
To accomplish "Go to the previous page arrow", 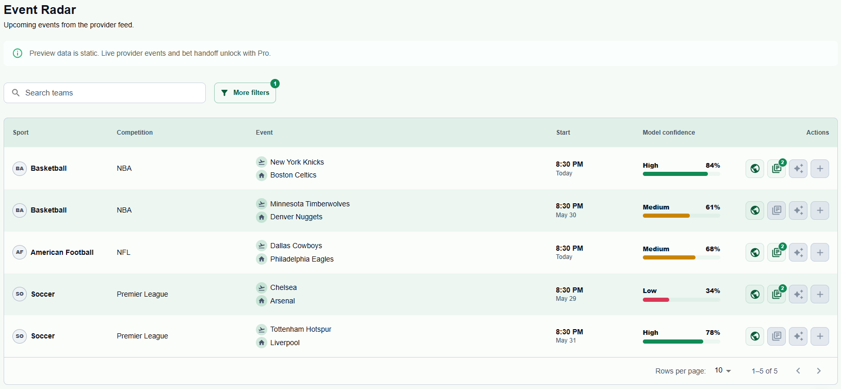I will pyautogui.click(x=798, y=371).
